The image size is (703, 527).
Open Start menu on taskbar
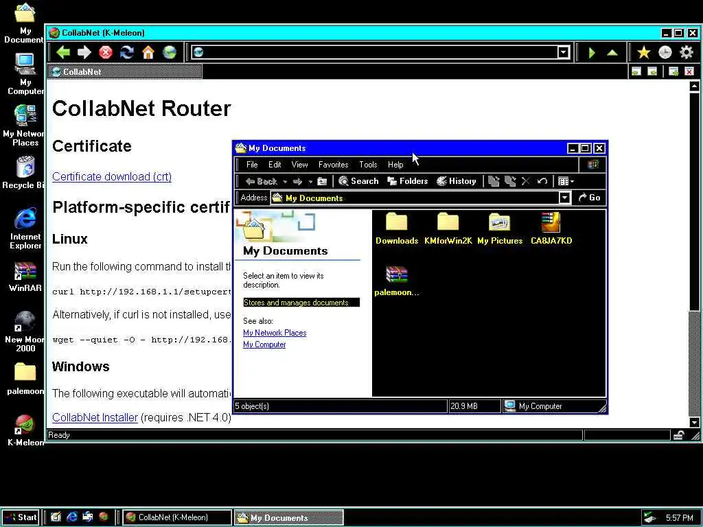click(21, 517)
